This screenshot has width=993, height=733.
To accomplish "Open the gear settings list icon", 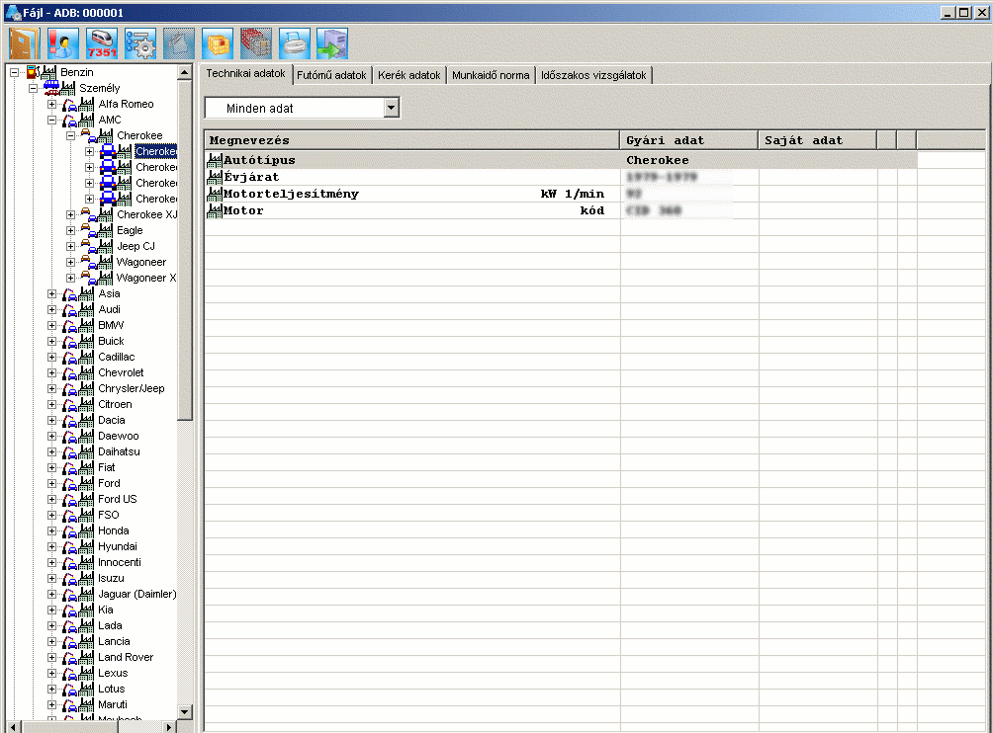I will pos(139,43).
